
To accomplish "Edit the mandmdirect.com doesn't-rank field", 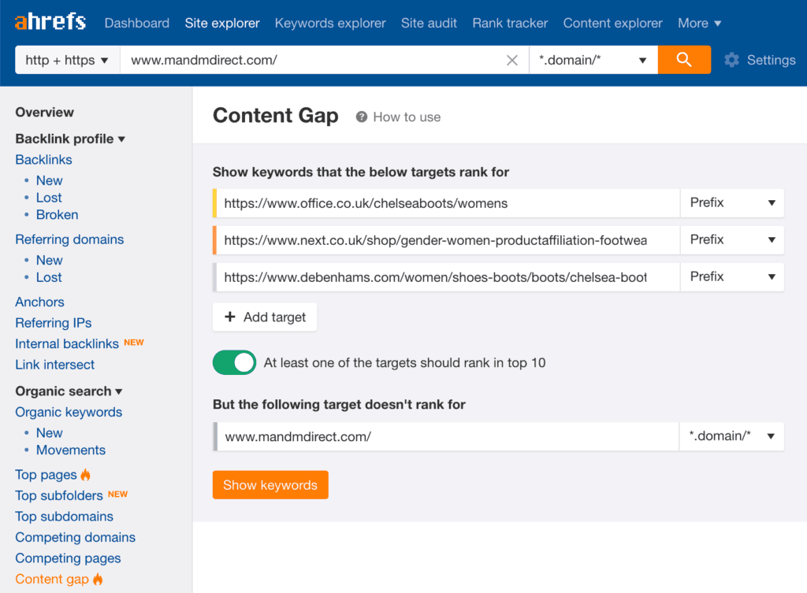I will pos(446,436).
